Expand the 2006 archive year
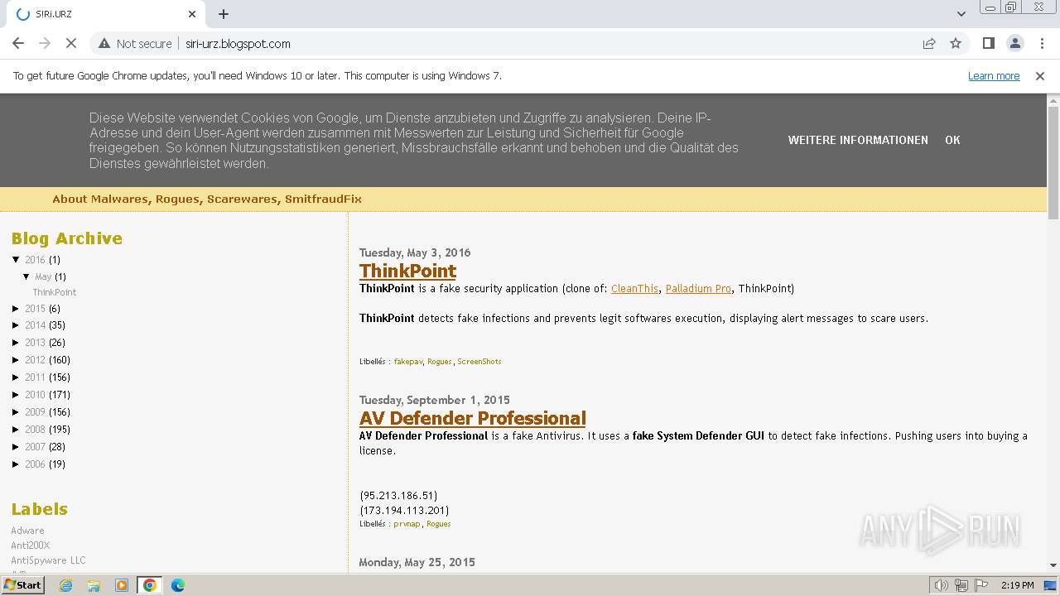This screenshot has height=596, width=1060. pyautogui.click(x=16, y=464)
